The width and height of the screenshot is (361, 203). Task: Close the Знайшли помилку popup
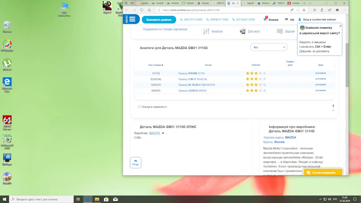tap(340, 26)
